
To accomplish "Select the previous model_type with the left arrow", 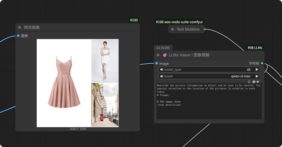I will pos(161,70).
